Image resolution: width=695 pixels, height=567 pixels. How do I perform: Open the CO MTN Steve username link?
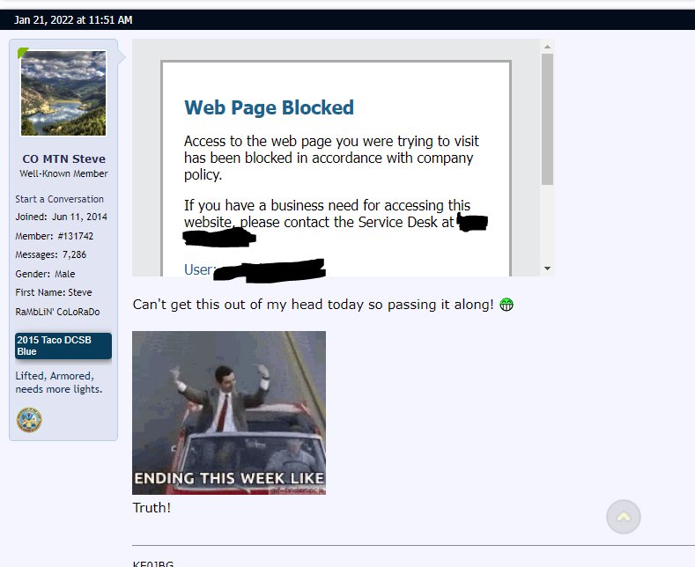pos(63,158)
